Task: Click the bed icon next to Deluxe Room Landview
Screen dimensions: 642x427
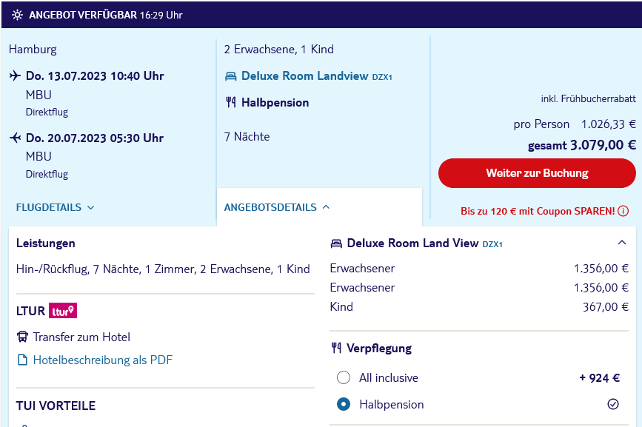Action: pos(230,76)
